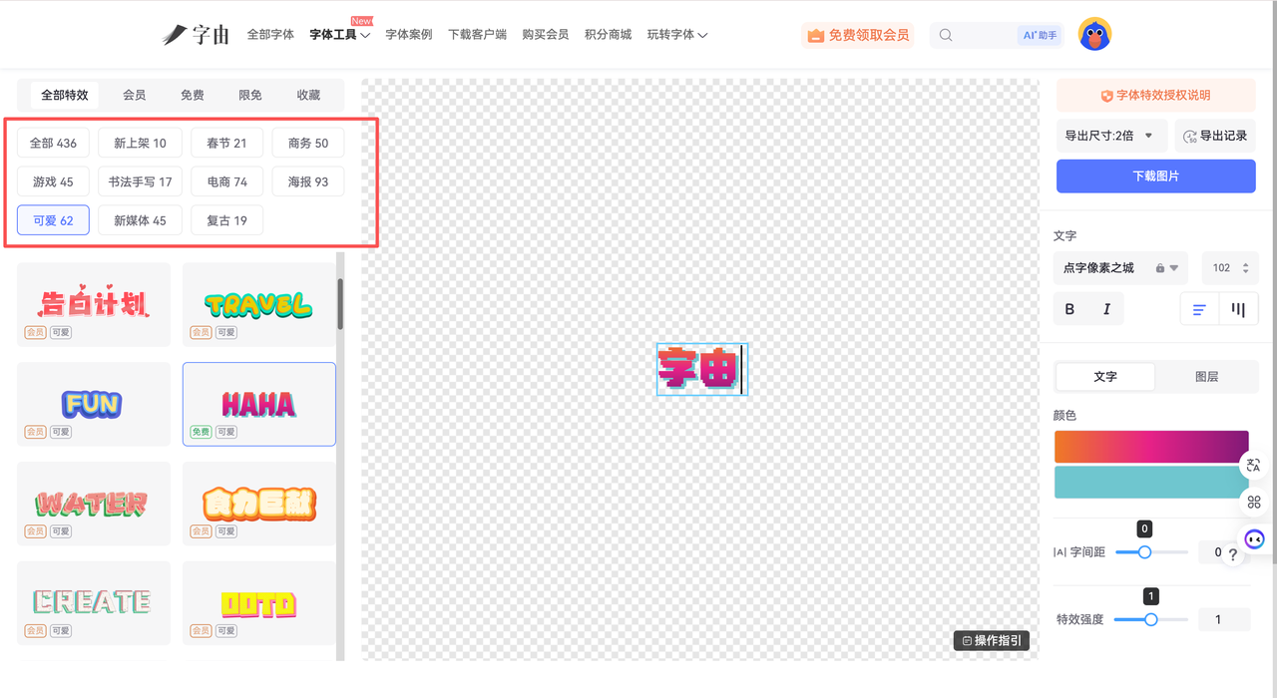The image size is (1277, 698).
Task: Click the translate floating icon
Action: pos(1253,466)
